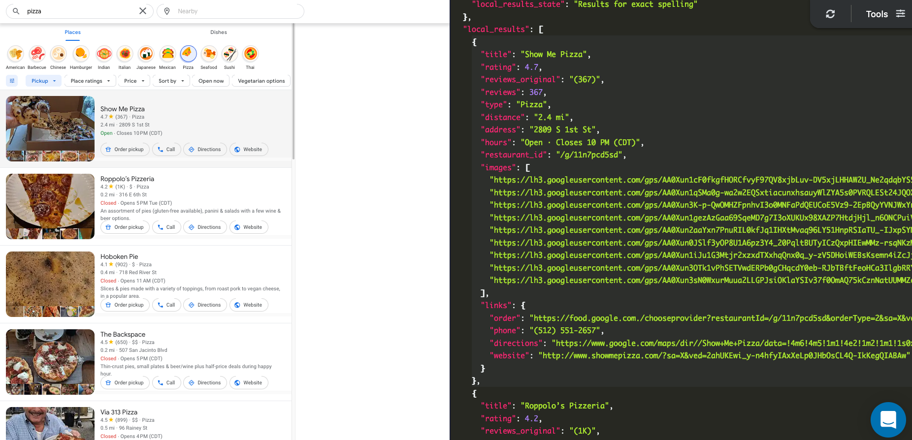Open The Backspace main photo
The image size is (912, 440).
tap(50, 356)
